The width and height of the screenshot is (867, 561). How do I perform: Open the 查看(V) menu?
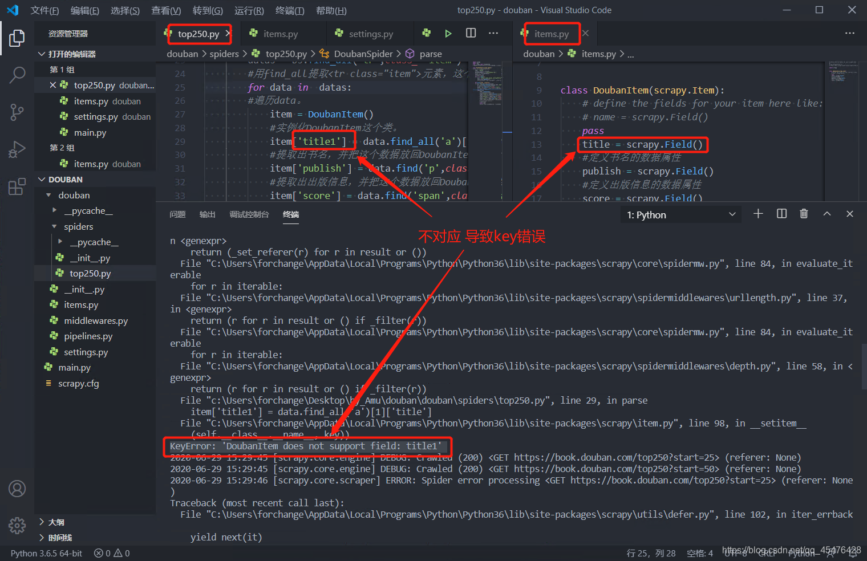pos(166,10)
